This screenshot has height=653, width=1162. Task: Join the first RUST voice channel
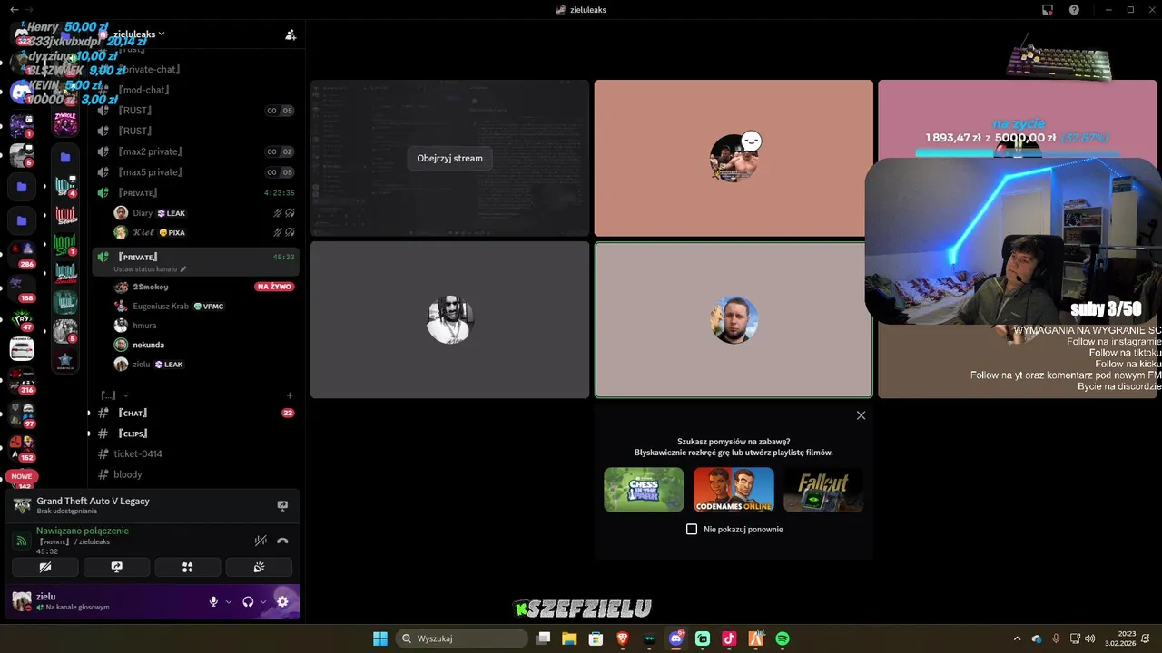click(x=197, y=111)
